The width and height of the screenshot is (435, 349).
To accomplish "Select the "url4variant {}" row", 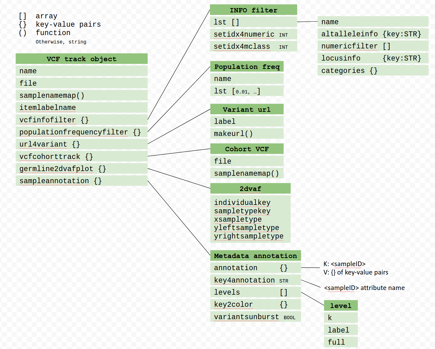I will click(82, 144).
